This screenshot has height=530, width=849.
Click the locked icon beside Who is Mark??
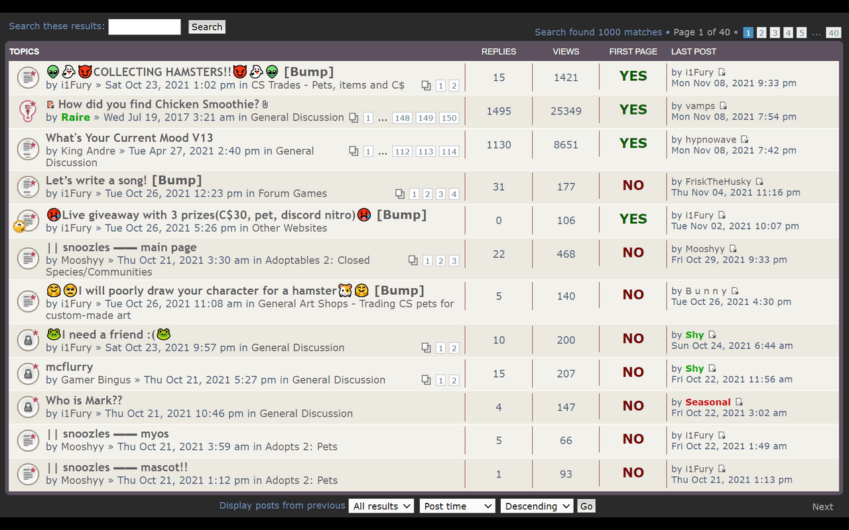[27, 407]
